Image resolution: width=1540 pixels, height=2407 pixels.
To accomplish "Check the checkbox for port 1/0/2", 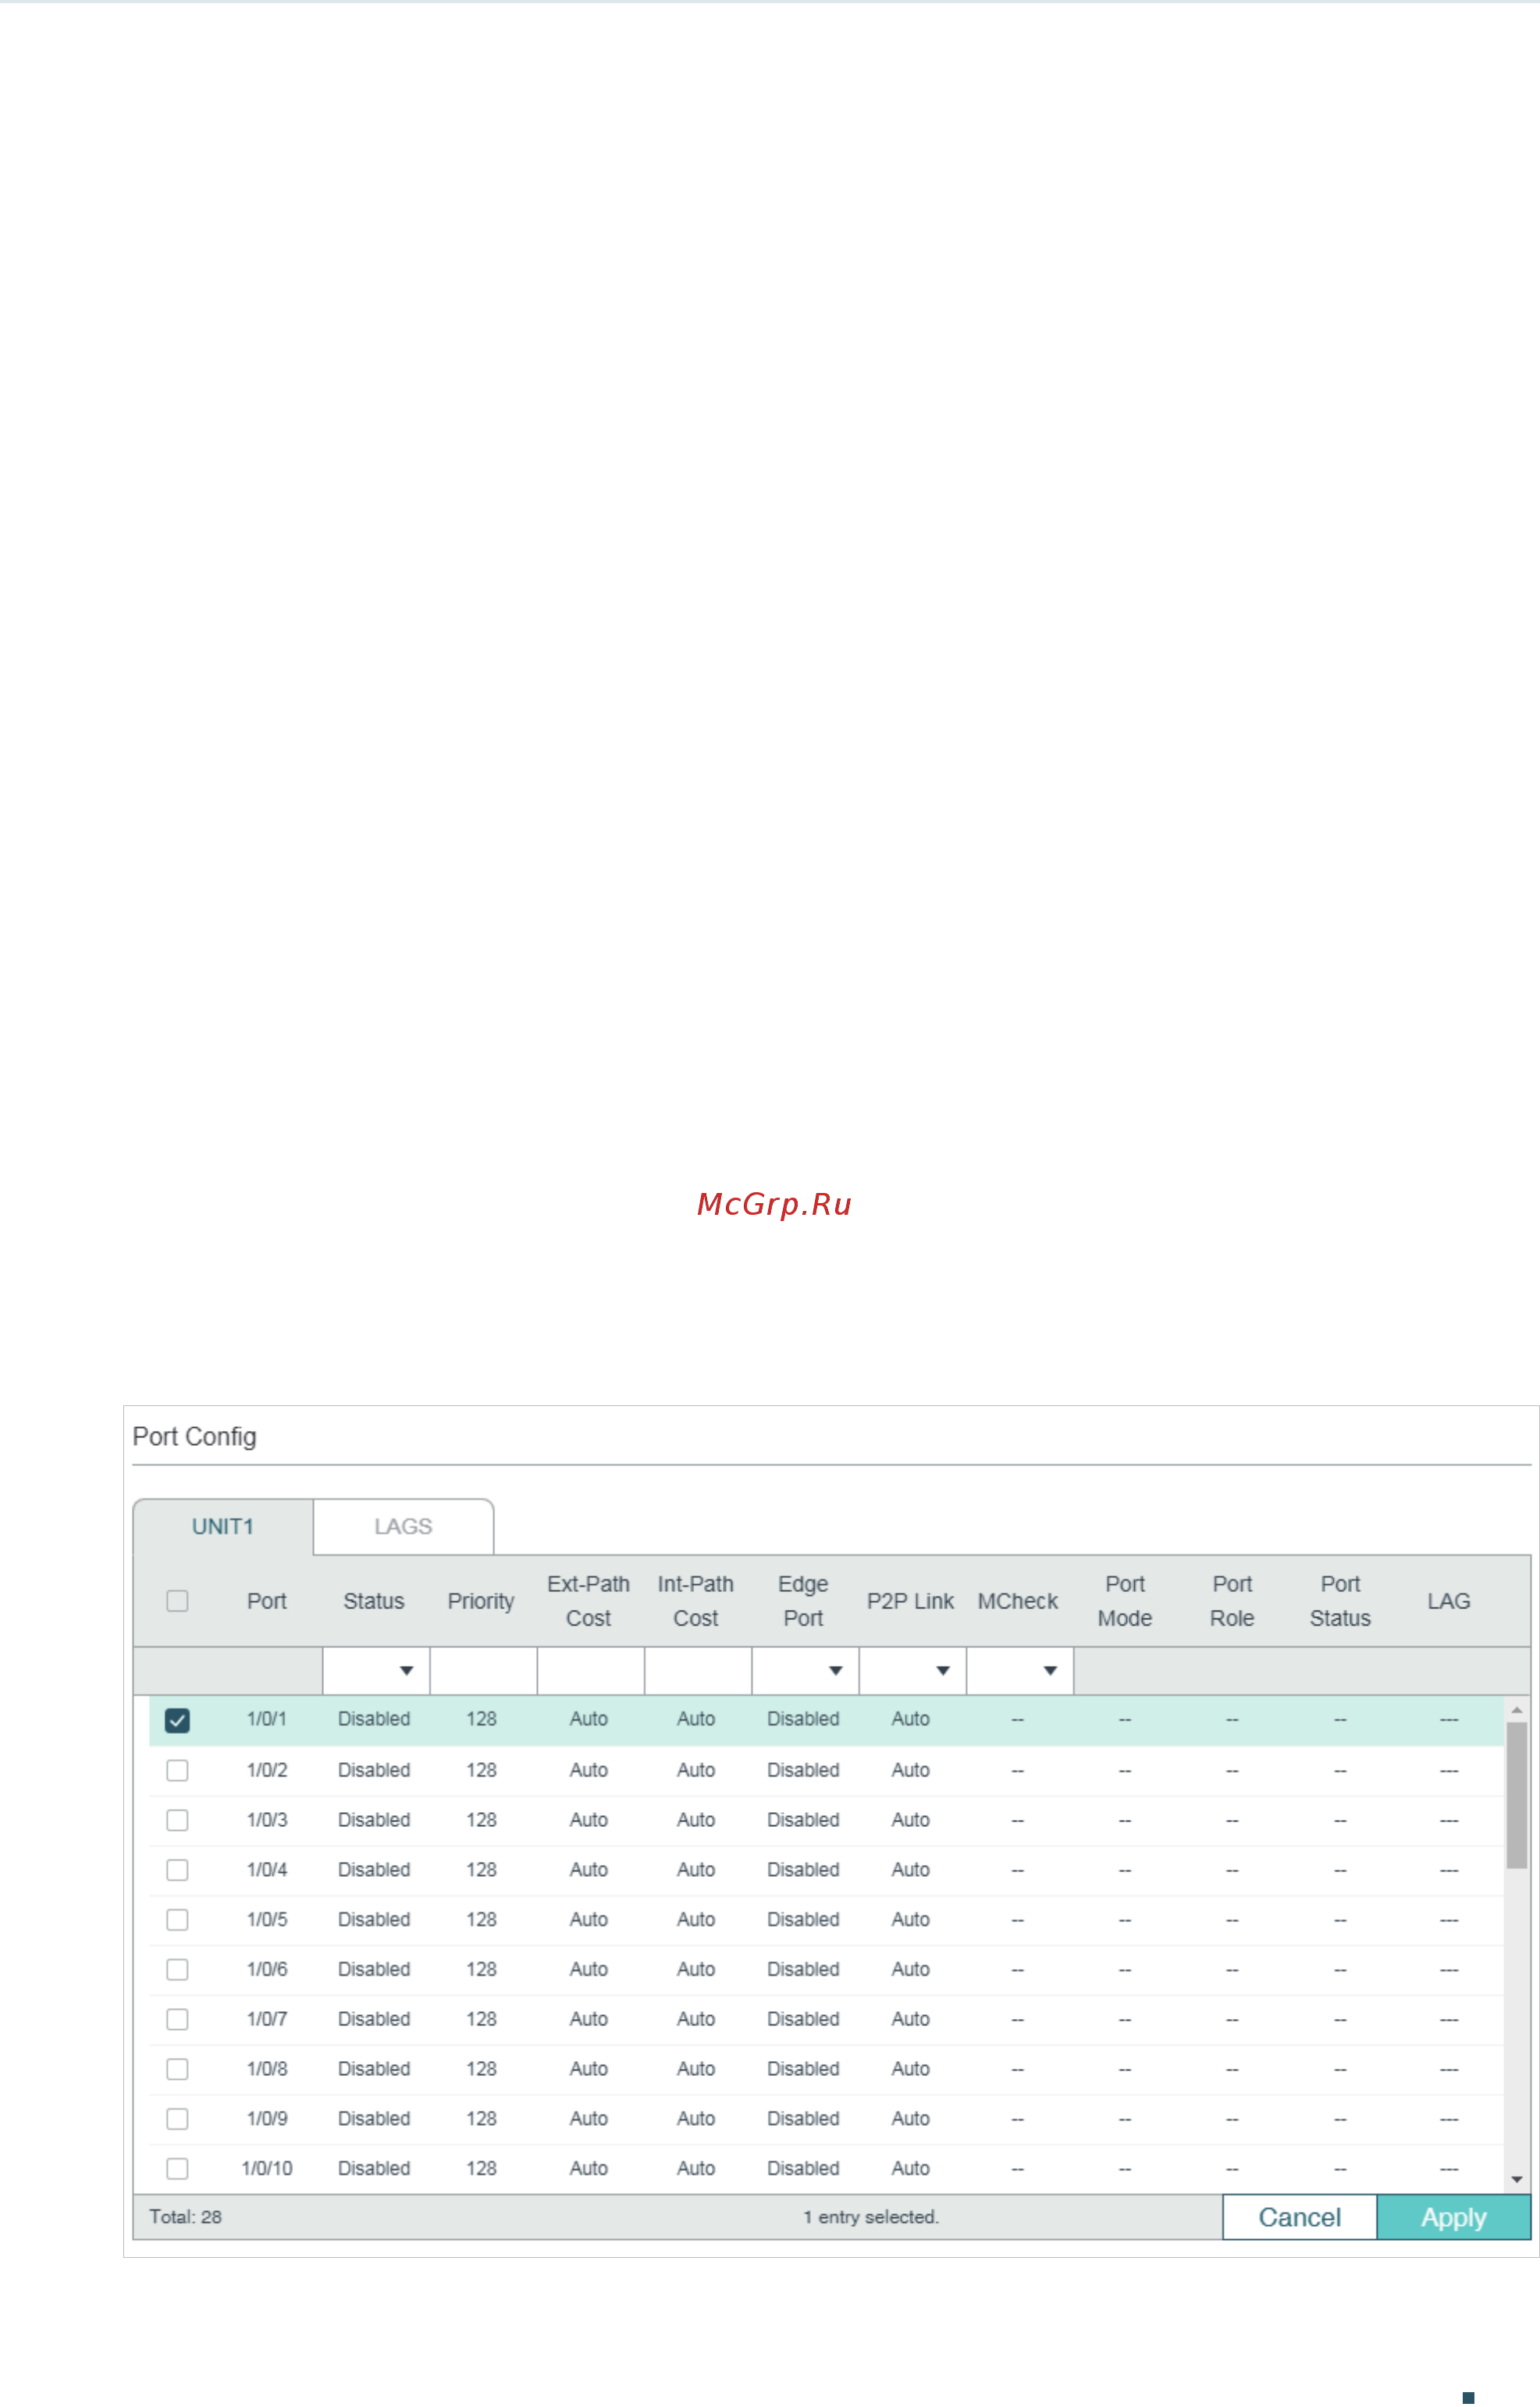I will tap(177, 1771).
